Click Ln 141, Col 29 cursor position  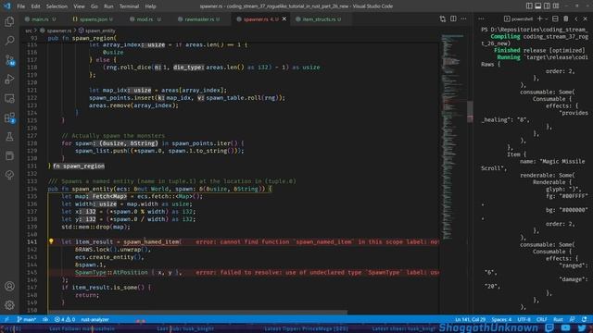(470, 319)
